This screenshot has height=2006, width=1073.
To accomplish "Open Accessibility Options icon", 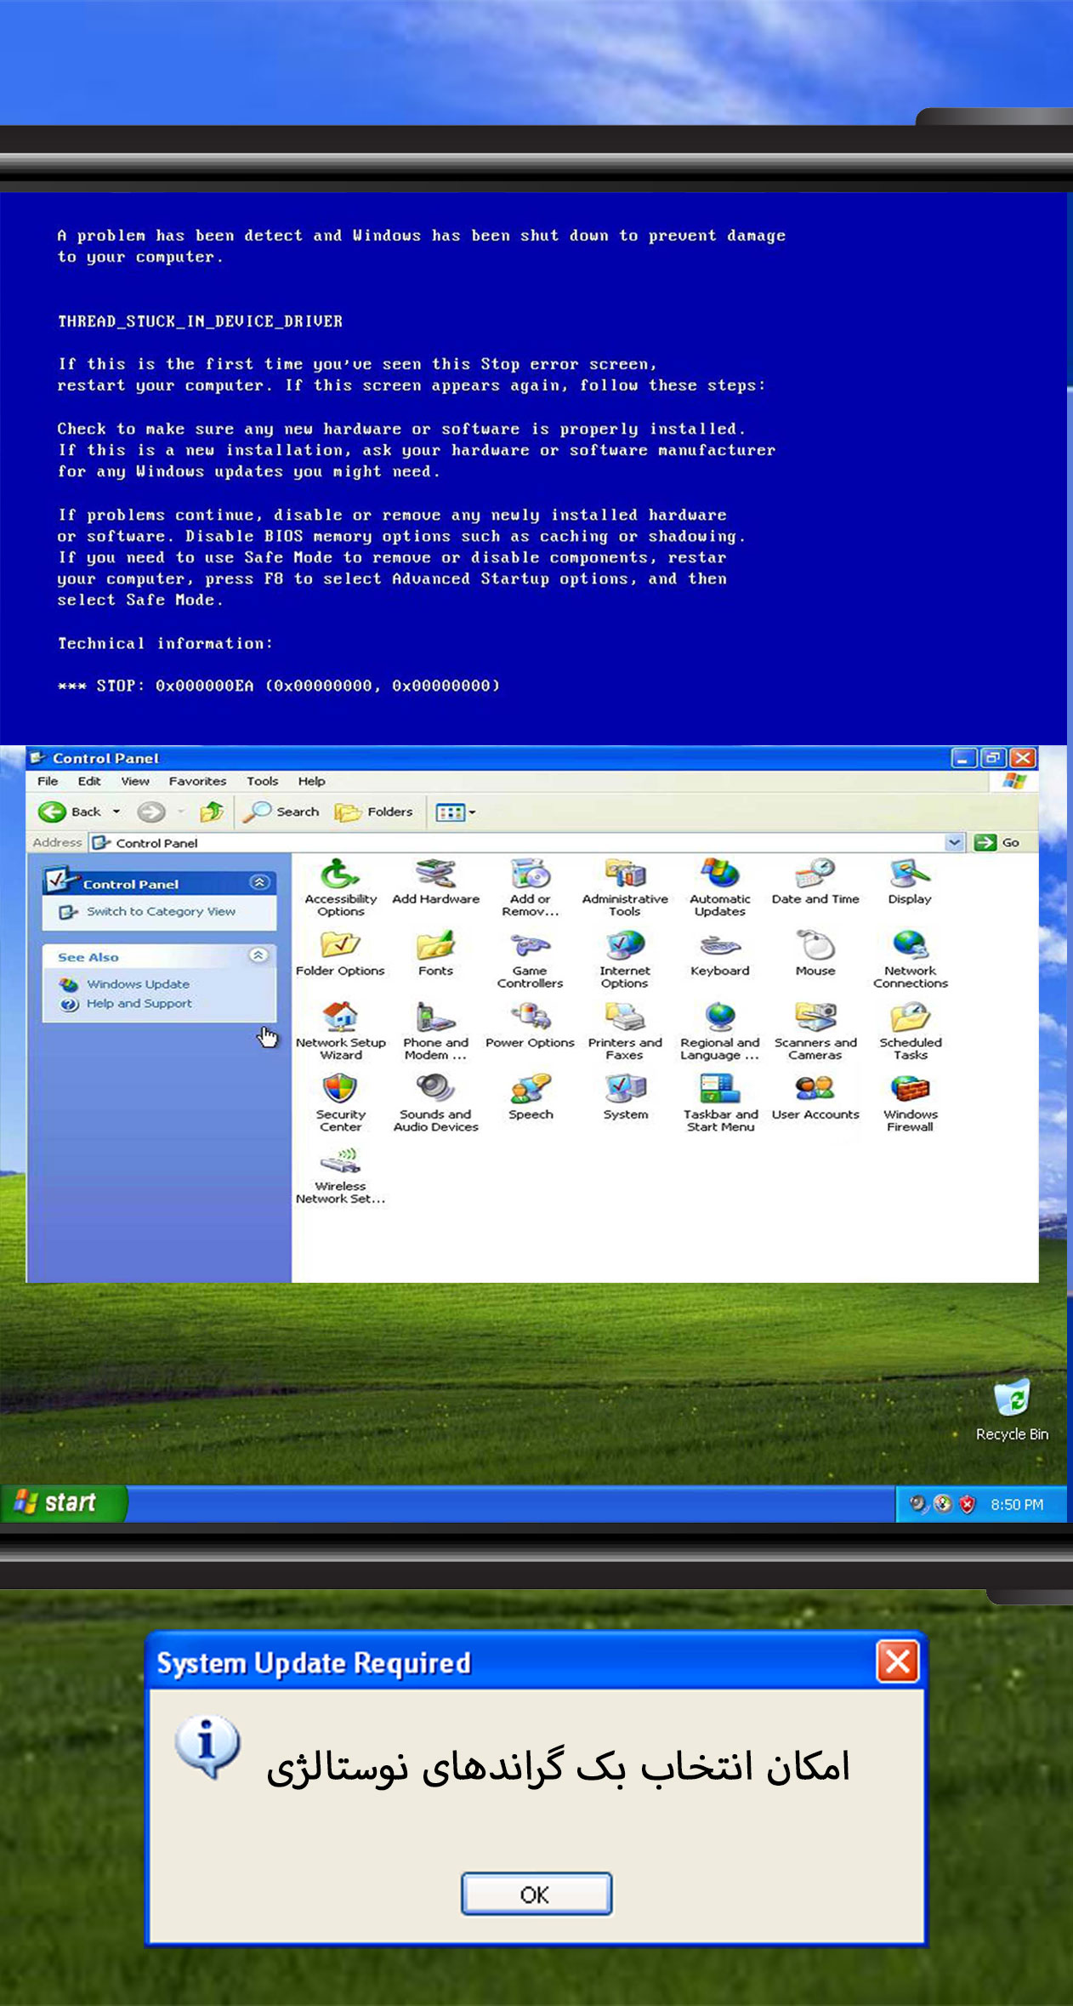I will tap(340, 887).
